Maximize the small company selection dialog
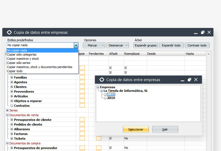The width and height of the screenshot is (221, 151). click(189, 80)
